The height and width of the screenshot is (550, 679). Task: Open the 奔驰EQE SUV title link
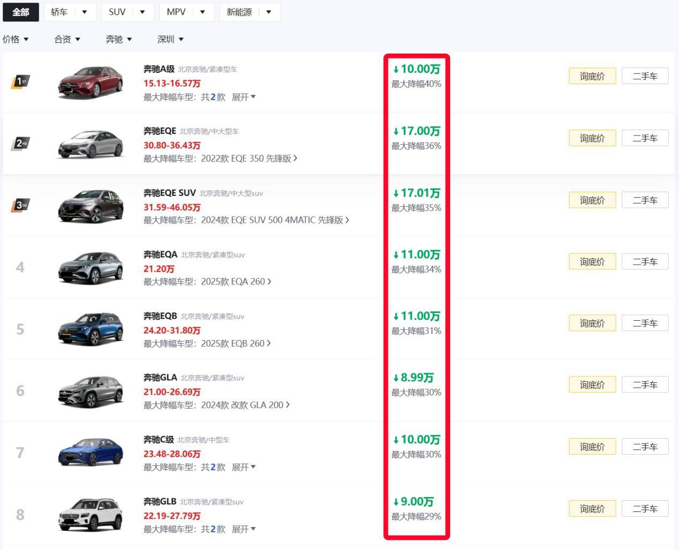[x=169, y=192]
